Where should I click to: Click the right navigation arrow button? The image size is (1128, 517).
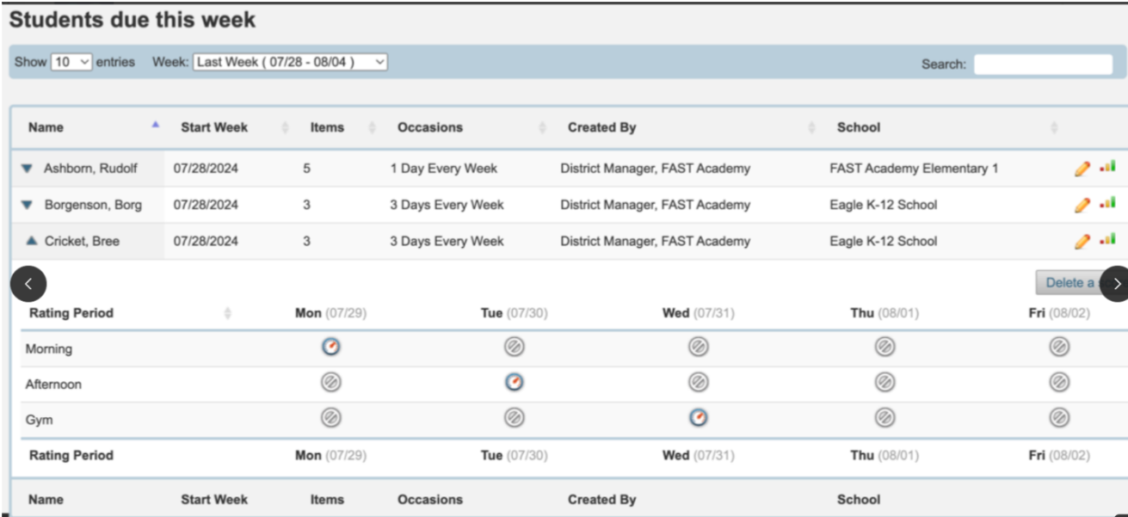[1119, 282]
